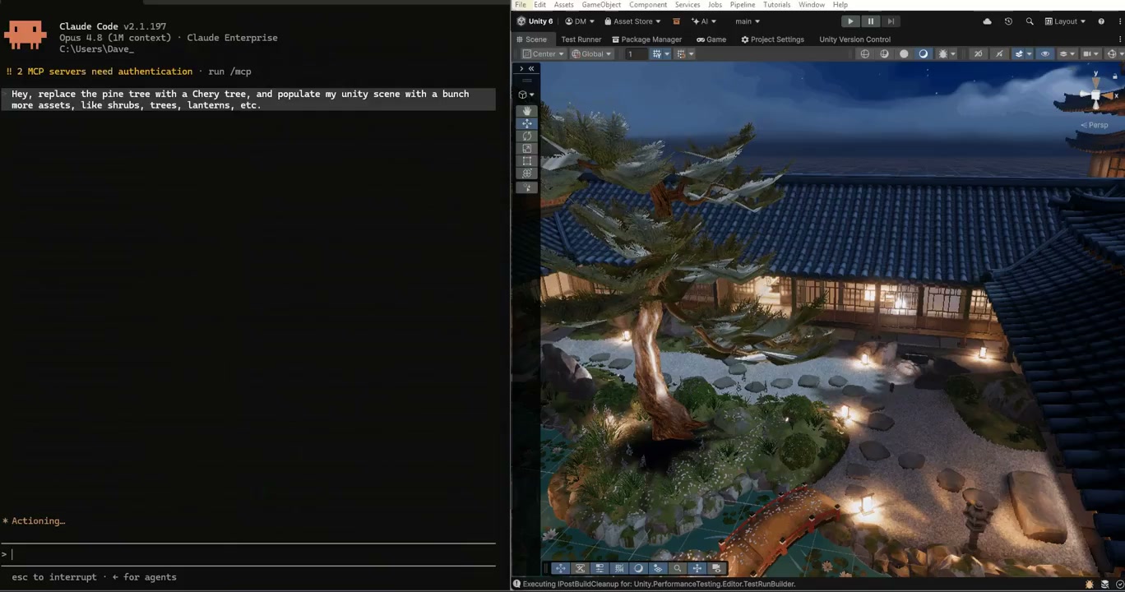Open Unity help question mark icon
Viewport: 1125px width, 592px height.
1101,21
